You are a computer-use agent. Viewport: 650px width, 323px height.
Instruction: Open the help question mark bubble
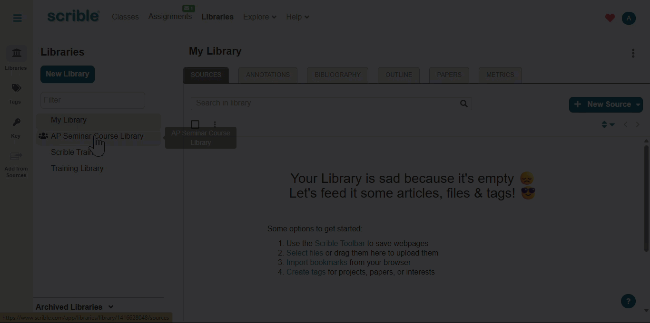[x=628, y=301]
